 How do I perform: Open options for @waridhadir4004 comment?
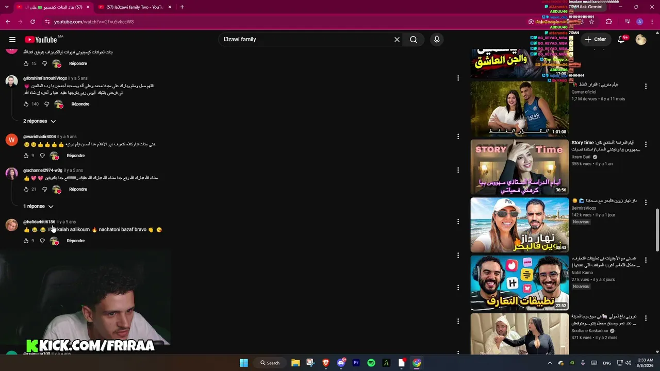pos(458,137)
